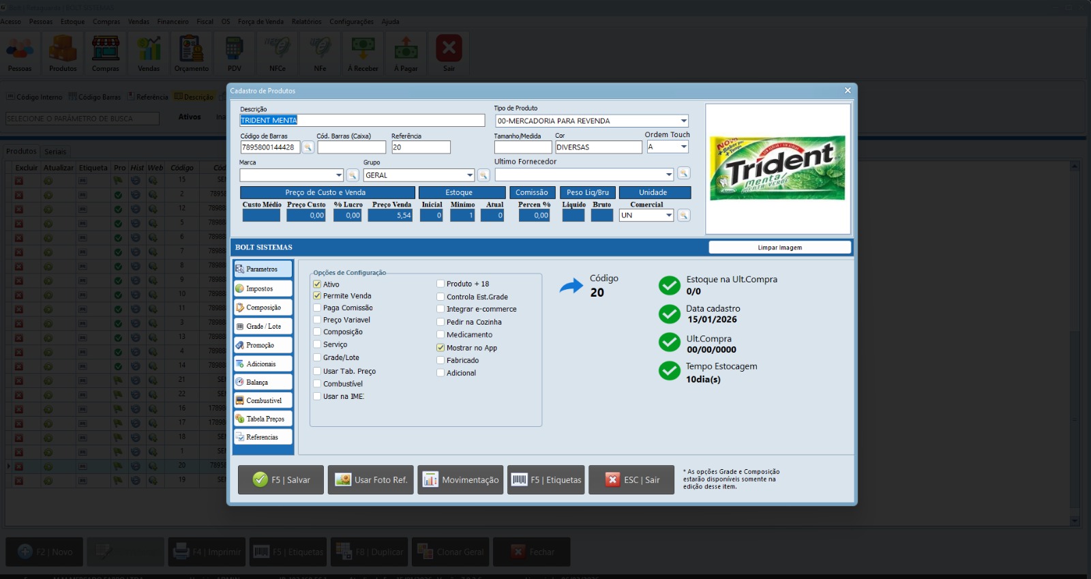Check the Medicamento option
This screenshot has height=579, width=1091.
440,335
